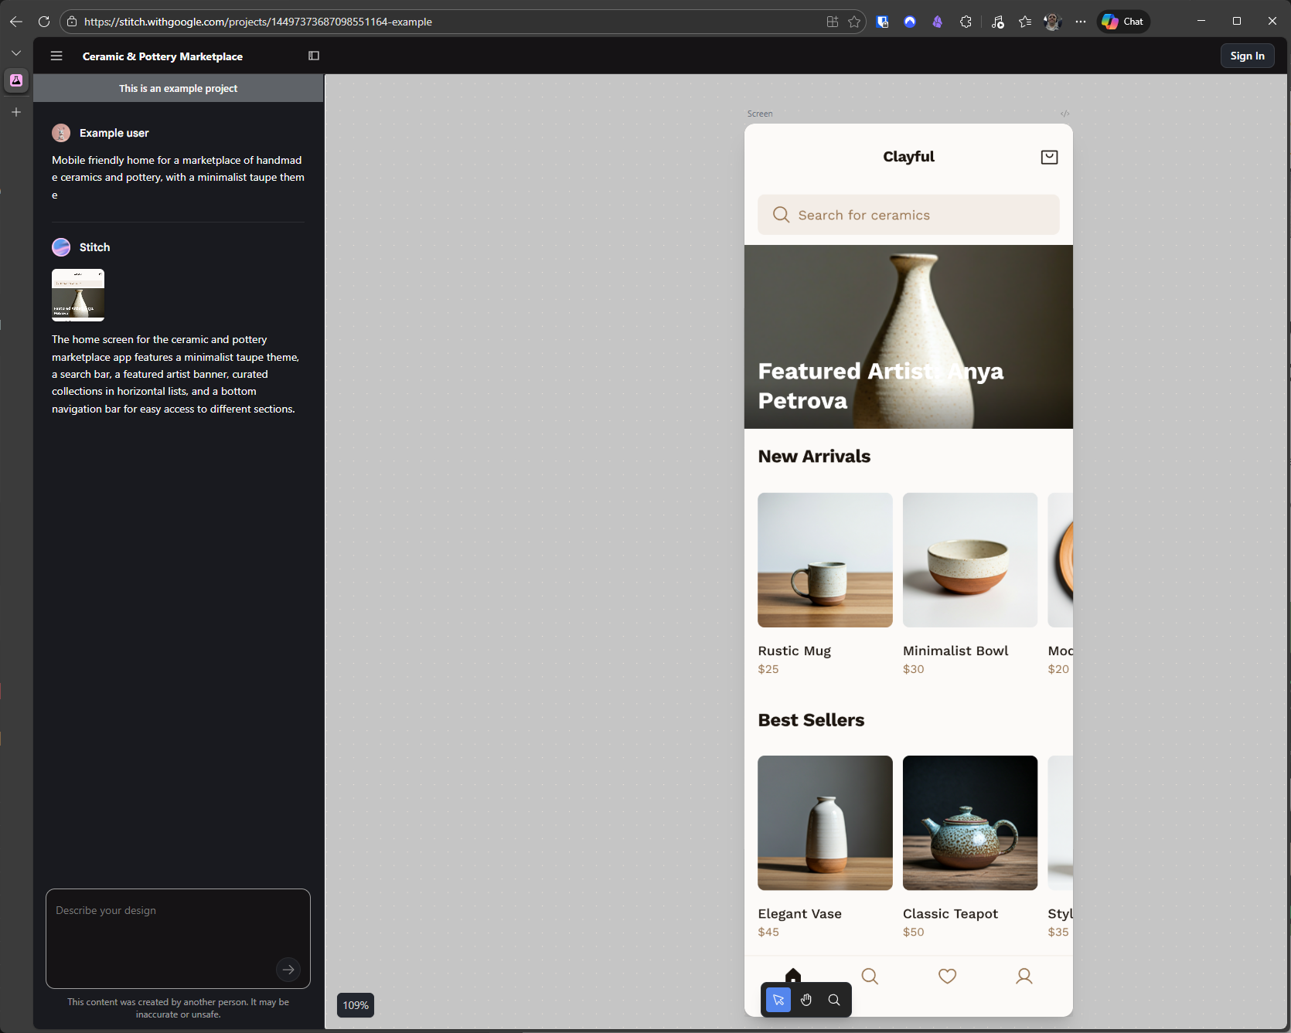Viewport: 1291px width, 1033px height.
Task: Click the Sign In button
Action: coord(1247,56)
